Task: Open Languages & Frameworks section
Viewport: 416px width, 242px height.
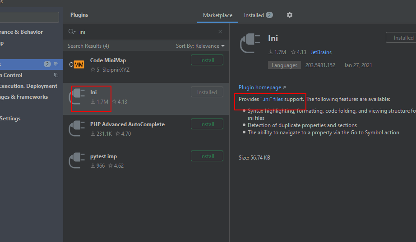Action: [24, 97]
